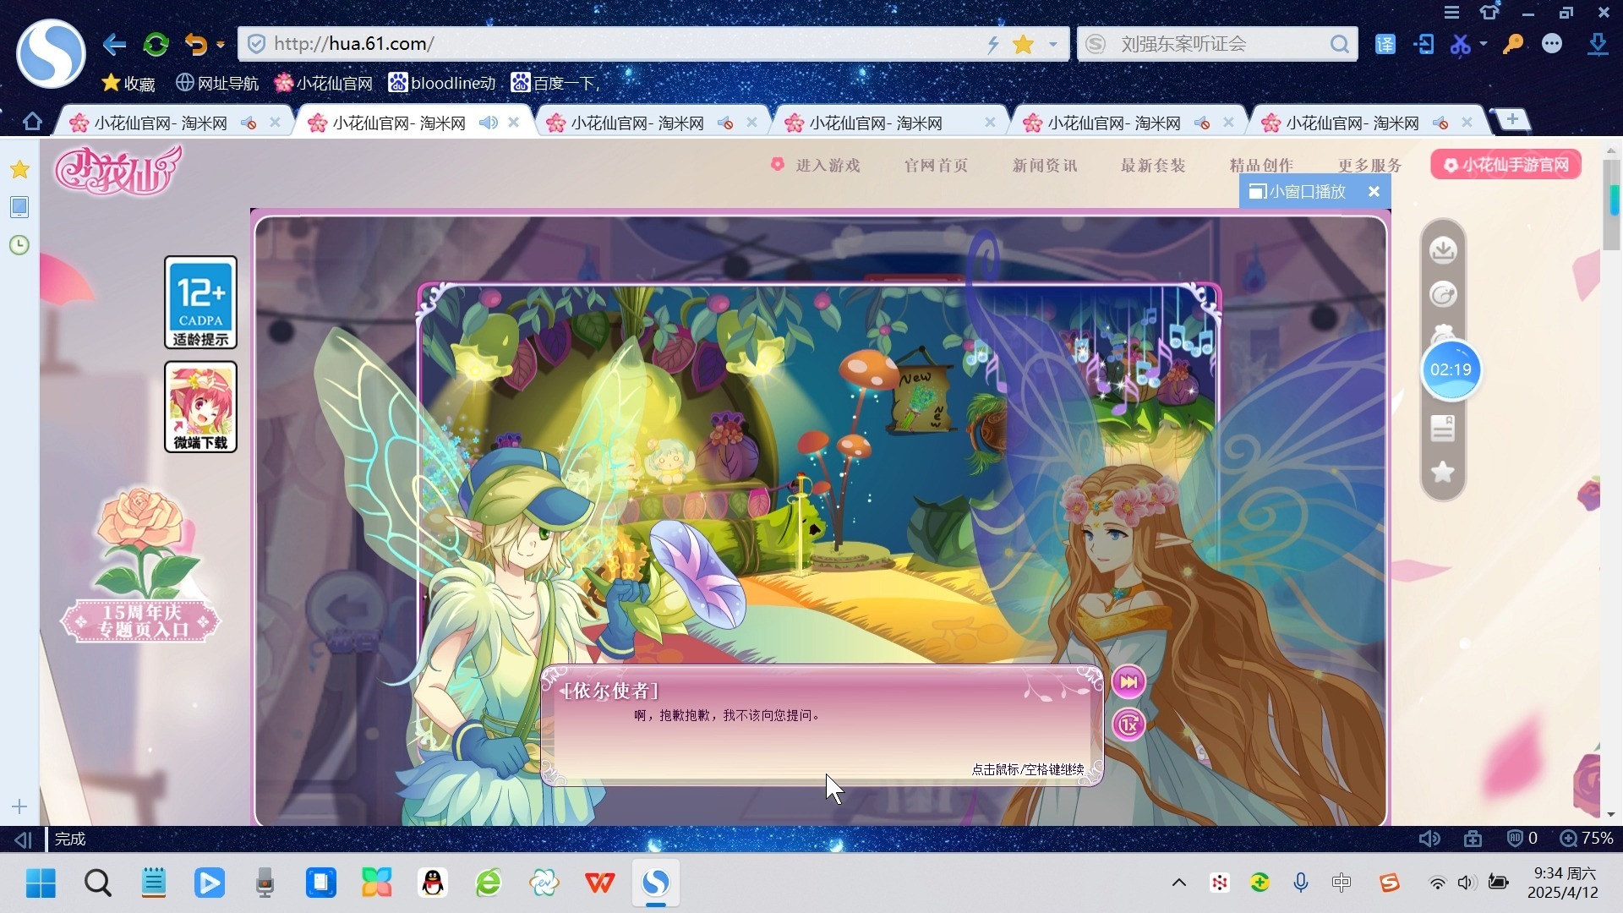
Task: Open the browser download manager icon
Action: coord(1598,44)
